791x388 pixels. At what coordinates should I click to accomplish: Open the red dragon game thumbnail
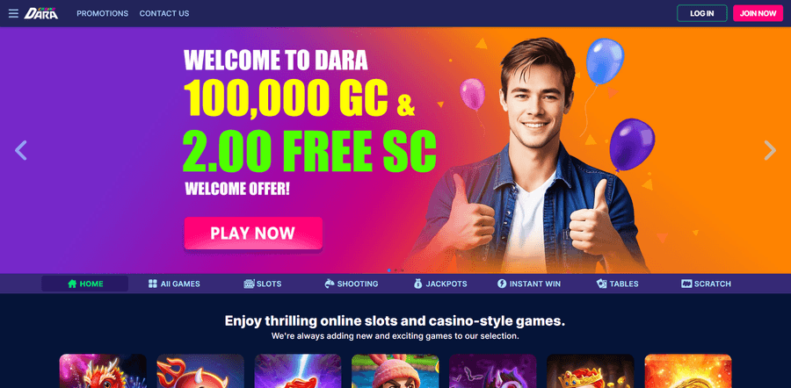(103, 370)
